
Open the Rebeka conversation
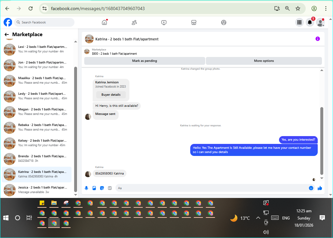(36, 127)
